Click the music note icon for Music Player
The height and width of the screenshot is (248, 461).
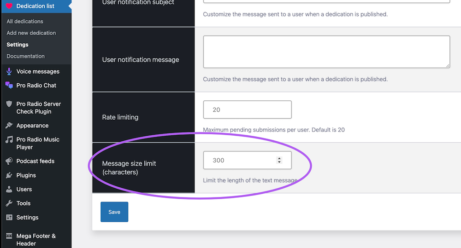tap(9, 140)
